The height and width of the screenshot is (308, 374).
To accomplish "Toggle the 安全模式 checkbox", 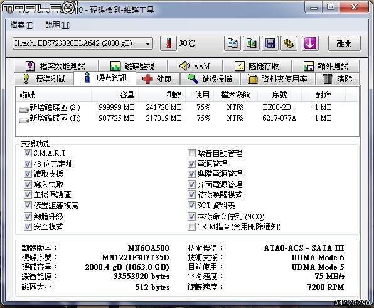I will (28, 226).
